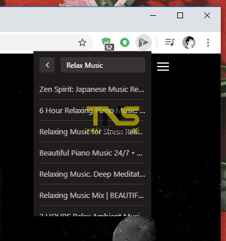Choose Relaxing Music for Stress Relief
The width and height of the screenshot is (226, 241).
point(92,131)
